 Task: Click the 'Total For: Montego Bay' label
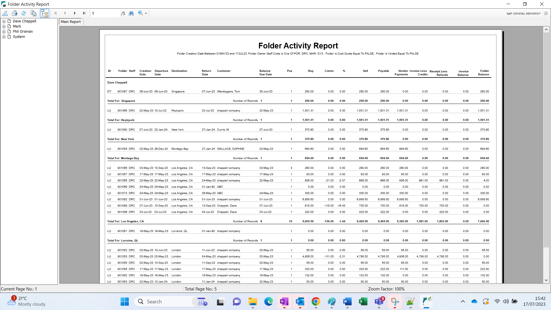[x=123, y=158]
